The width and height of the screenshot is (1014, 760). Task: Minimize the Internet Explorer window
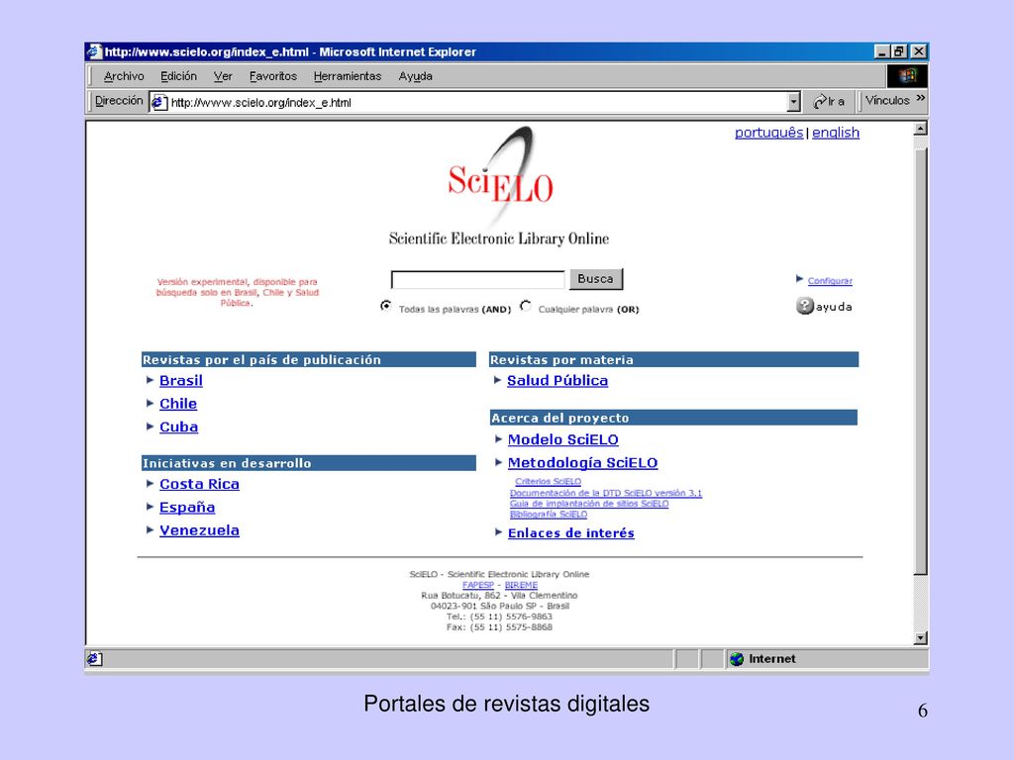[882, 51]
